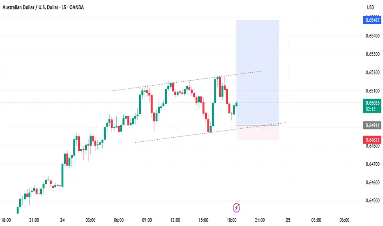Click the gray 0.64911 entry price label
The image size is (383, 226).
[x=372, y=125]
